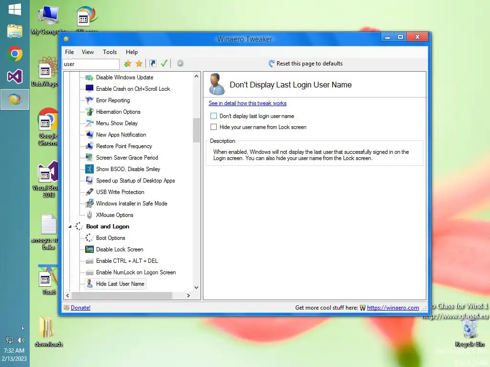Open the https://winaero.com link
490x367 pixels.
coord(393,308)
